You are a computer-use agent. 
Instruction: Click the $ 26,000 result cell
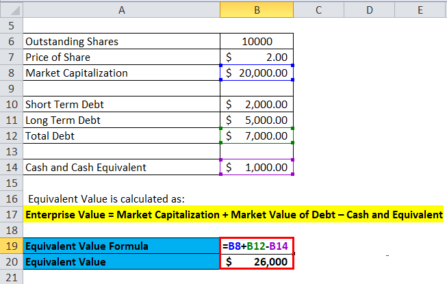[257, 261]
